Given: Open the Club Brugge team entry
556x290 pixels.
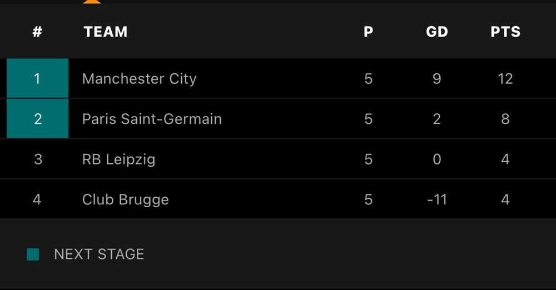Looking at the screenshot, I should (125, 199).
